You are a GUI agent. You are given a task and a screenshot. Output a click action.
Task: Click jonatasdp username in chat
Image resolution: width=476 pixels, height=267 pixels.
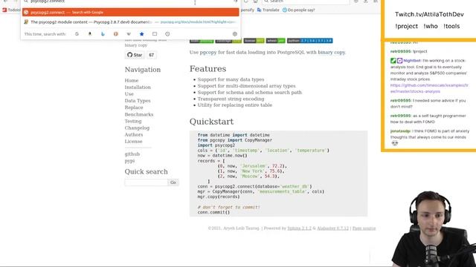pos(400,131)
